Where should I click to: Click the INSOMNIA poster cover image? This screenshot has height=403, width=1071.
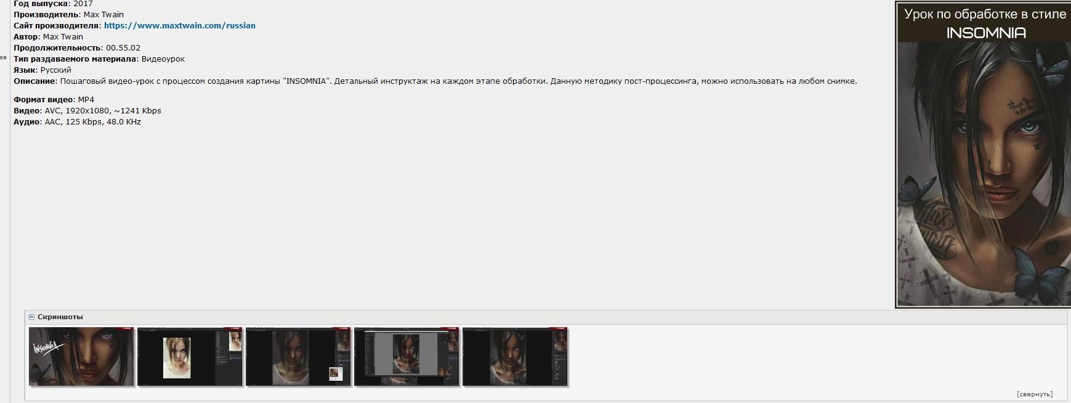pos(982,155)
